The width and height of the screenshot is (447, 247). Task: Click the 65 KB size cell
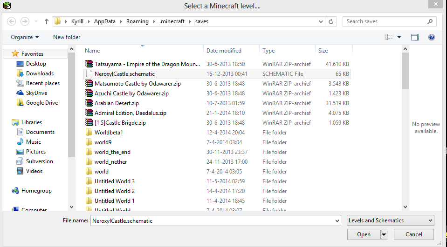click(342, 74)
